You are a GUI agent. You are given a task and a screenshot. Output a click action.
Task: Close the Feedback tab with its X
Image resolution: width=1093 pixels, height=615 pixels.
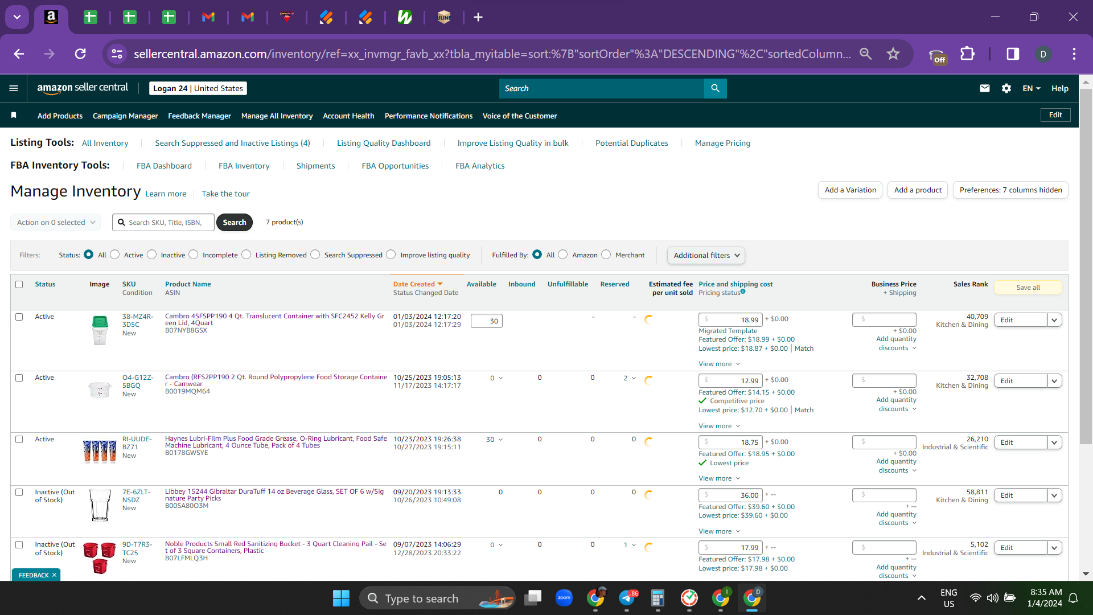pyautogui.click(x=54, y=575)
